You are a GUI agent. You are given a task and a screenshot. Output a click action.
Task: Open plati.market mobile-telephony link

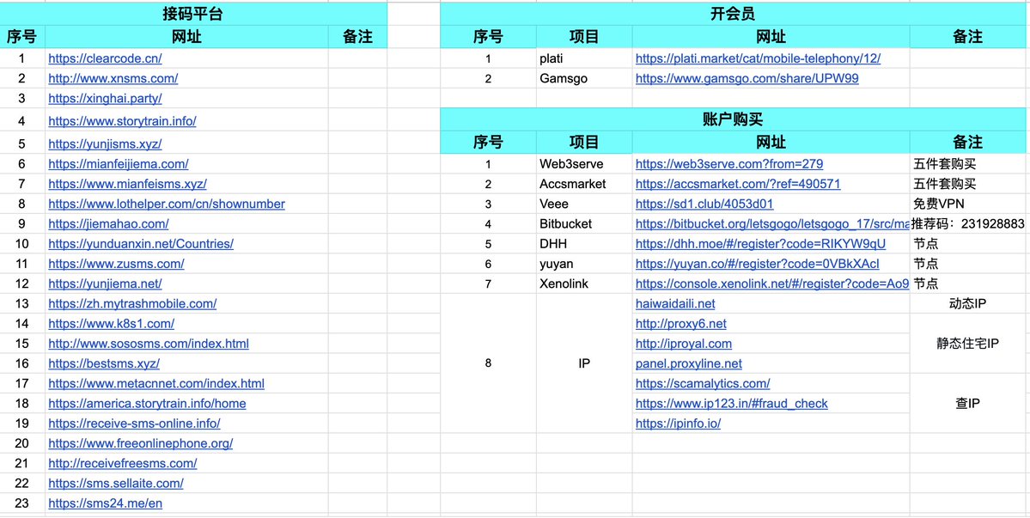pyautogui.click(x=758, y=58)
